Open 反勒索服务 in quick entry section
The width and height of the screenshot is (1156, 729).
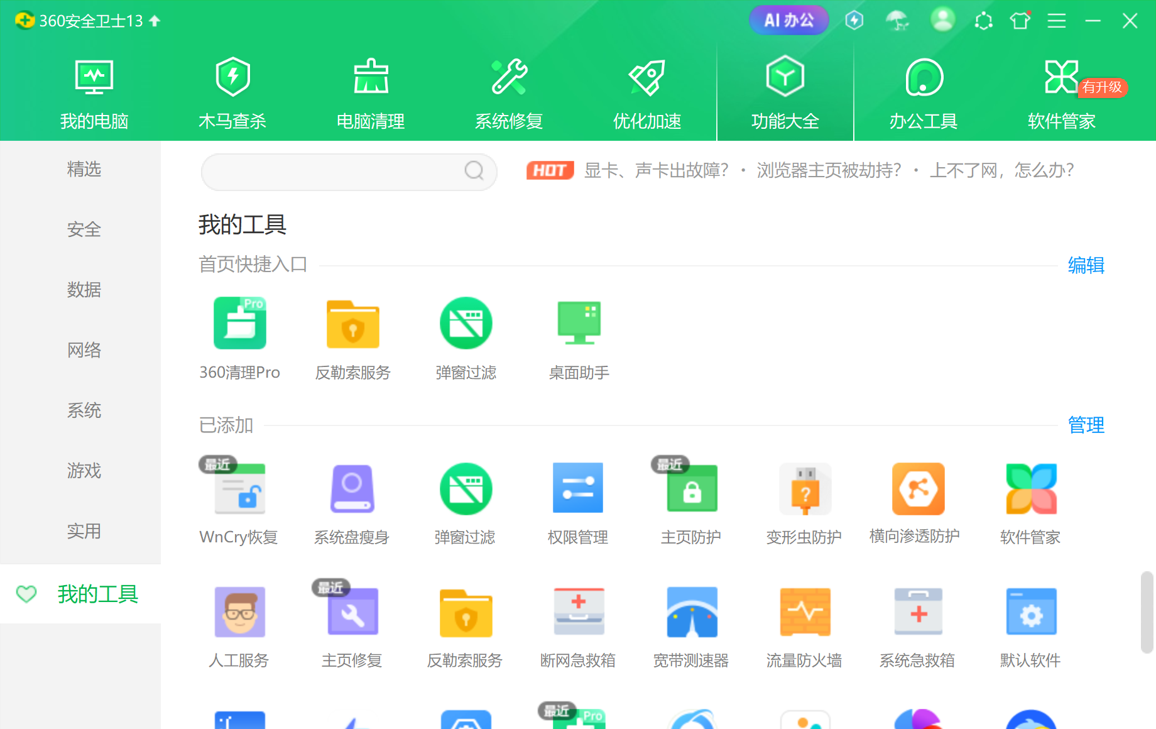pos(353,323)
